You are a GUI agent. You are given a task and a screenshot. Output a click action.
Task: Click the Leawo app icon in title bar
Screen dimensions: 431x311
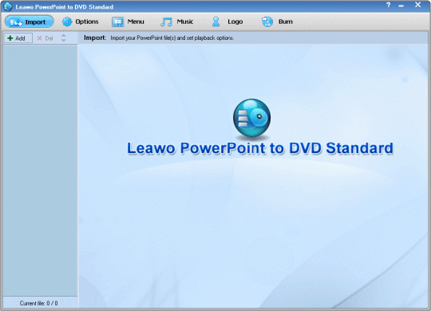8,6
